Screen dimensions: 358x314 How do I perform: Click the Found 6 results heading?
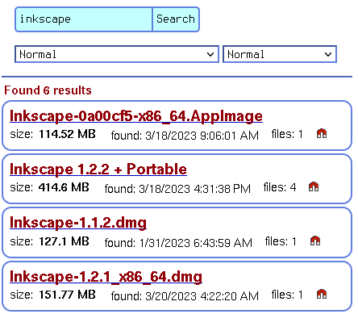coord(48,90)
